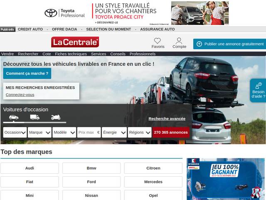This screenshot has height=200, width=266.
Task: Click the Voitures d'occasion heading
Action: pos(26,110)
